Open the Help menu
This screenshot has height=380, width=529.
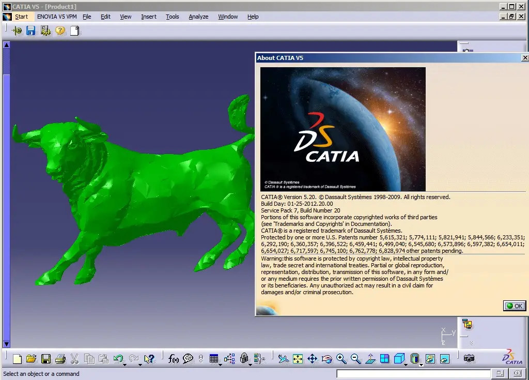coord(253,17)
